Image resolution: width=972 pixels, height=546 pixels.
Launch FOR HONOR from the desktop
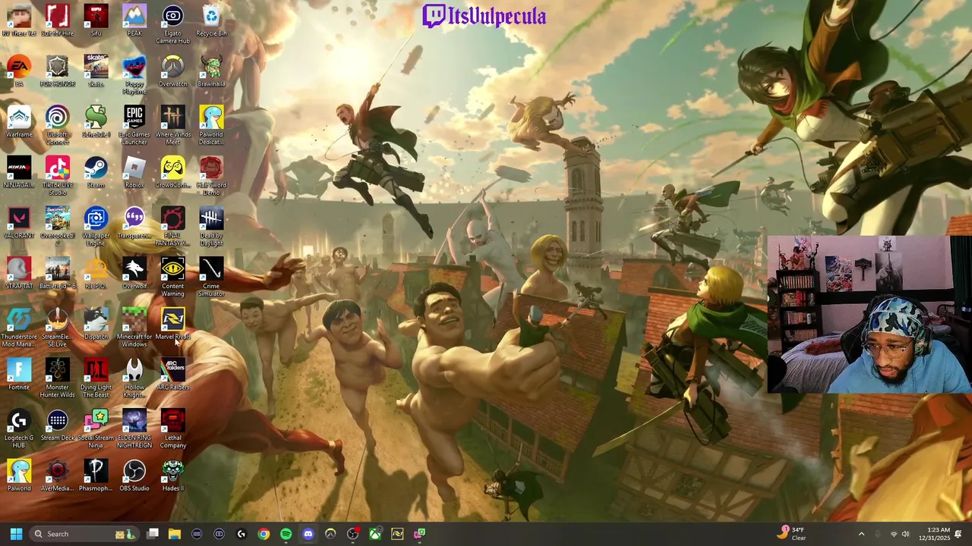58,71
